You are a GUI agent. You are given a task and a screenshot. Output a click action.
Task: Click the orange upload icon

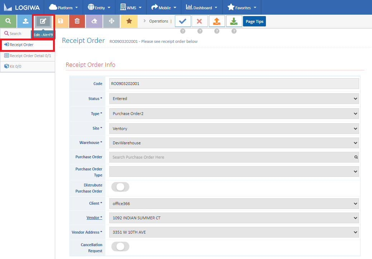point(216,21)
